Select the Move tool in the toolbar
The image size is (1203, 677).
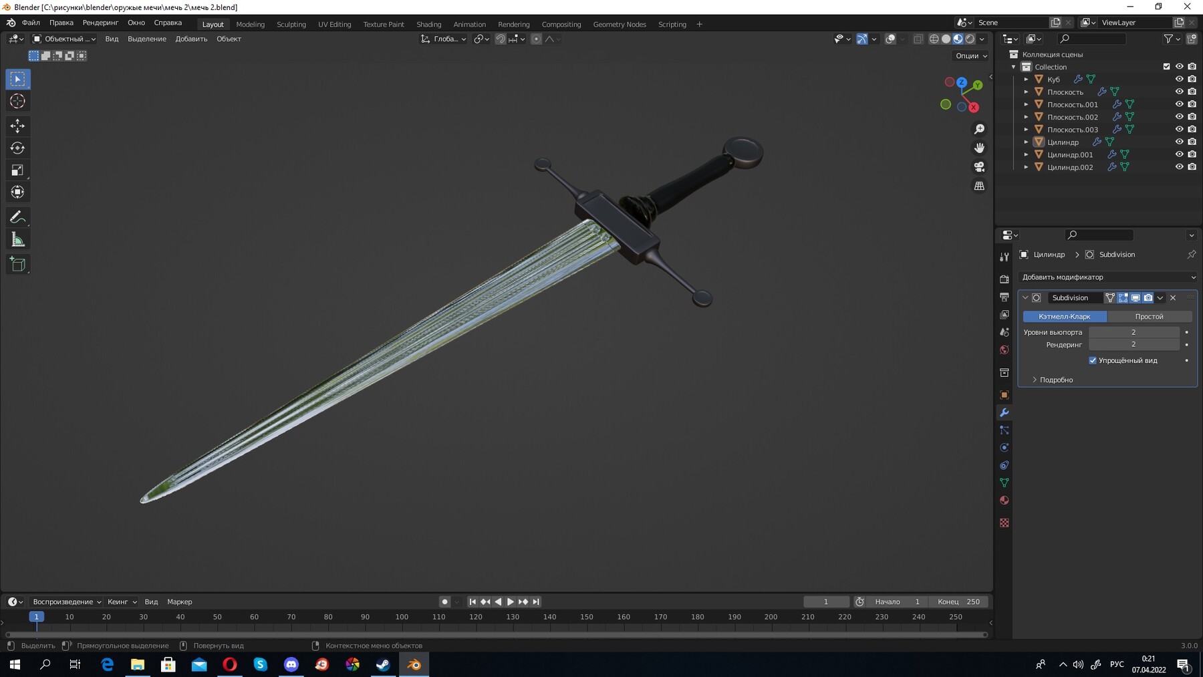tap(17, 125)
